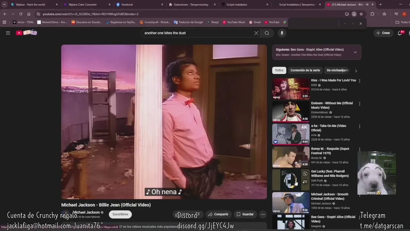The height and width of the screenshot is (231, 410).
Task: Open Kiss - I Was Made For Lovin' You thumbnail
Action: [x=291, y=89]
